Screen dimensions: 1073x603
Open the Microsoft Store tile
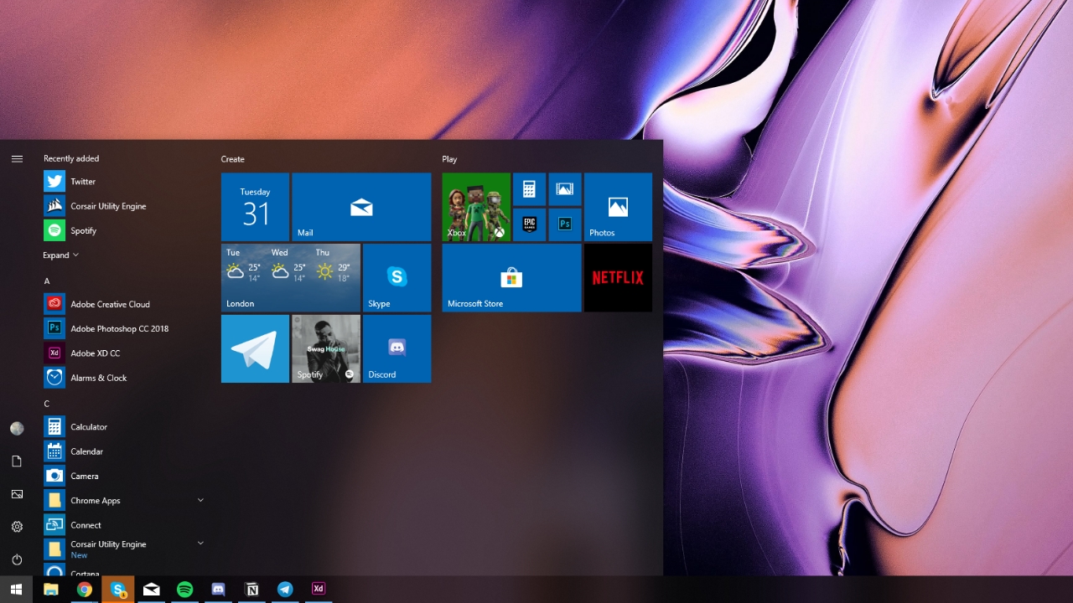point(511,278)
